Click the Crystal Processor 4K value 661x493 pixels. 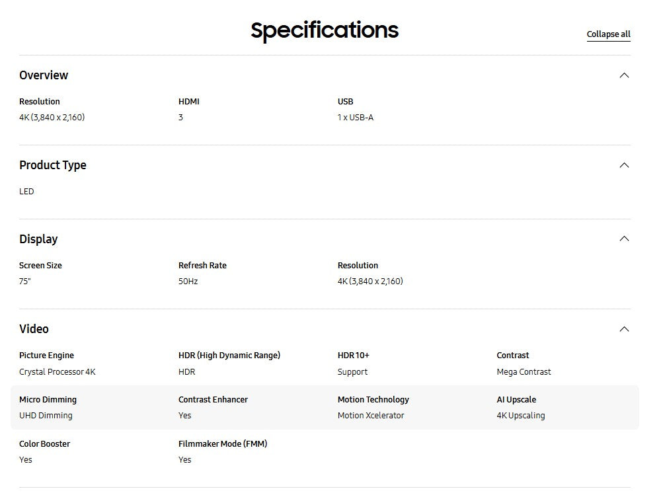coord(58,372)
